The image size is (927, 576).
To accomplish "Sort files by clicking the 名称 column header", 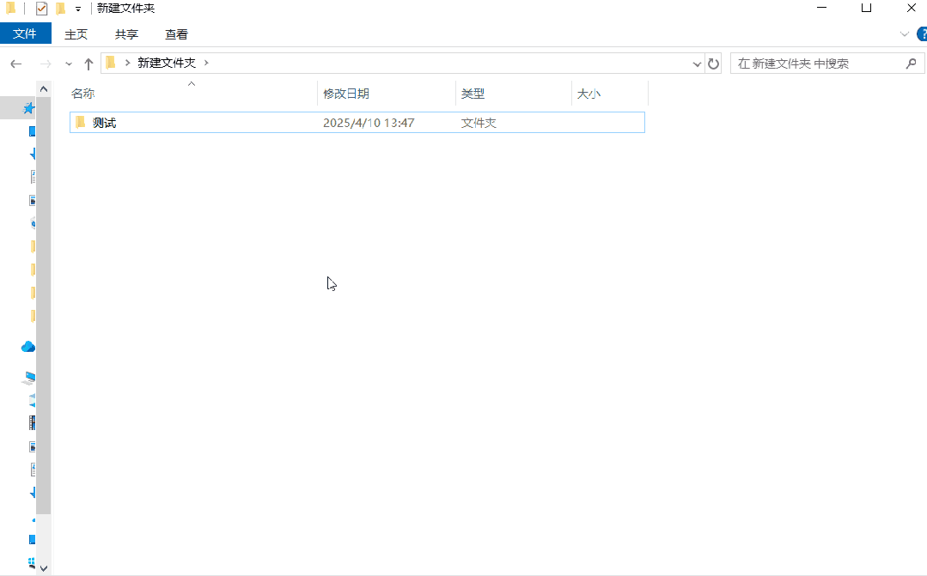I will [x=83, y=93].
